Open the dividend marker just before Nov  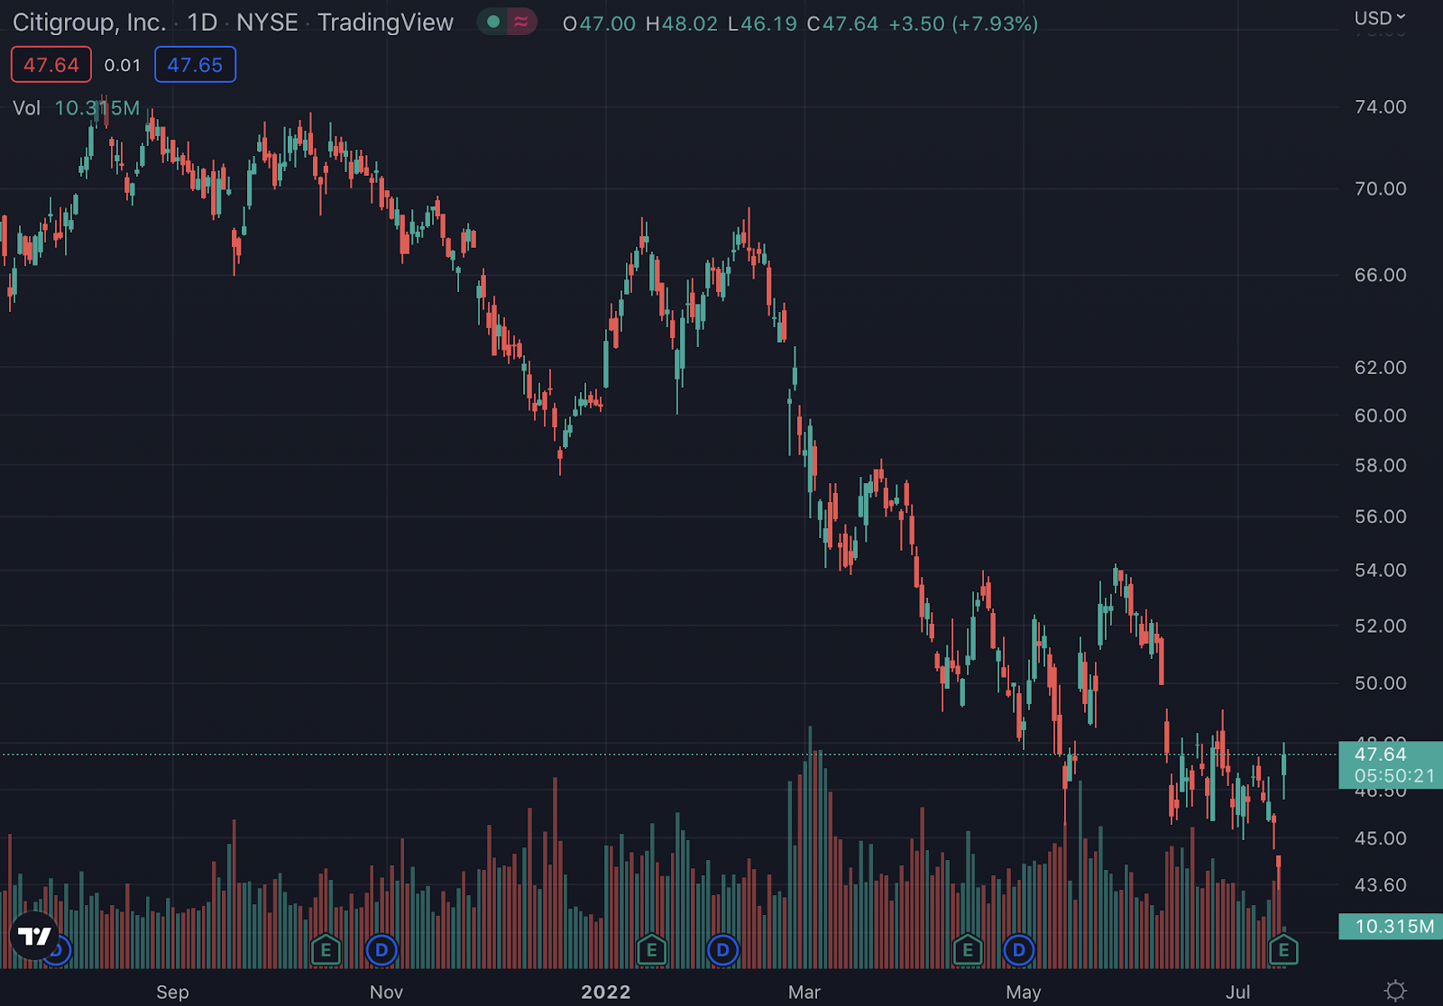pyautogui.click(x=381, y=950)
